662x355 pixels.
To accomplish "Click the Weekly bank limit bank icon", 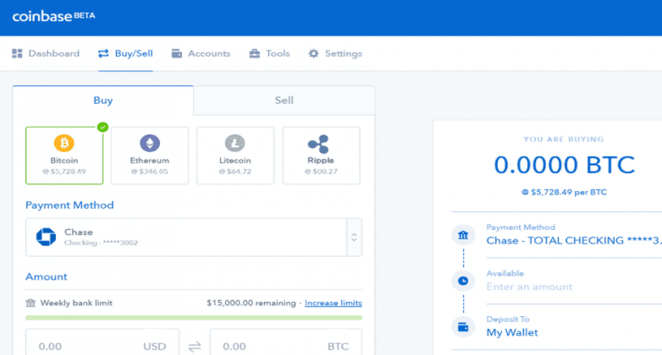I will coord(30,303).
